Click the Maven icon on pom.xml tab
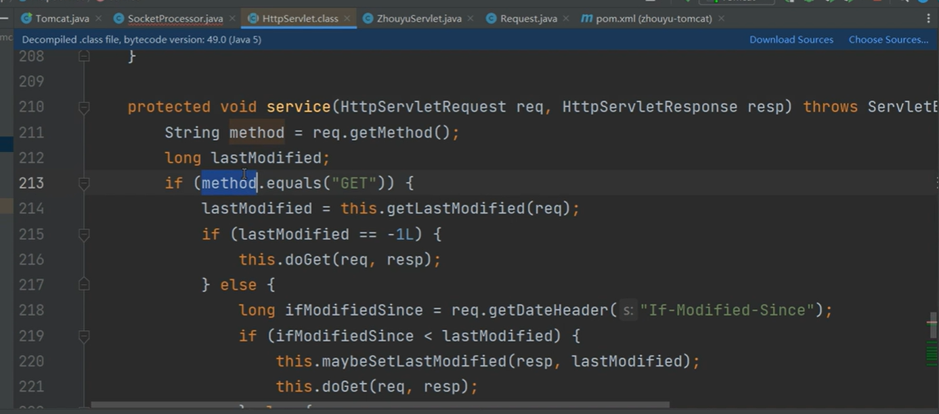 [586, 18]
